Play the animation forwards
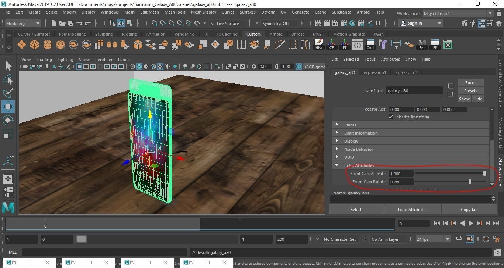 pos(470,223)
